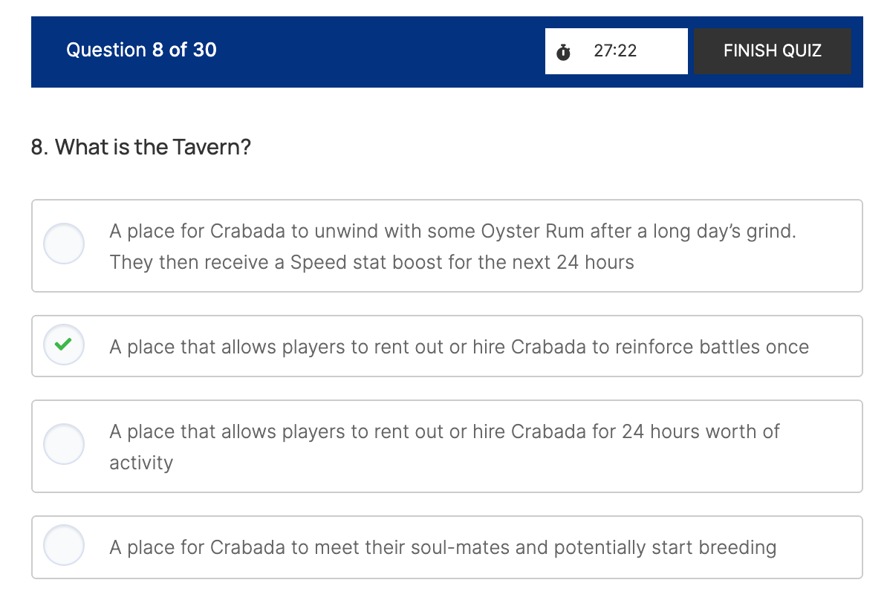Click the 27:22 countdown timer text
Image resolution: width=887 pixels, height=600 pixels.
pyautogui.click(x=615, y=51)
